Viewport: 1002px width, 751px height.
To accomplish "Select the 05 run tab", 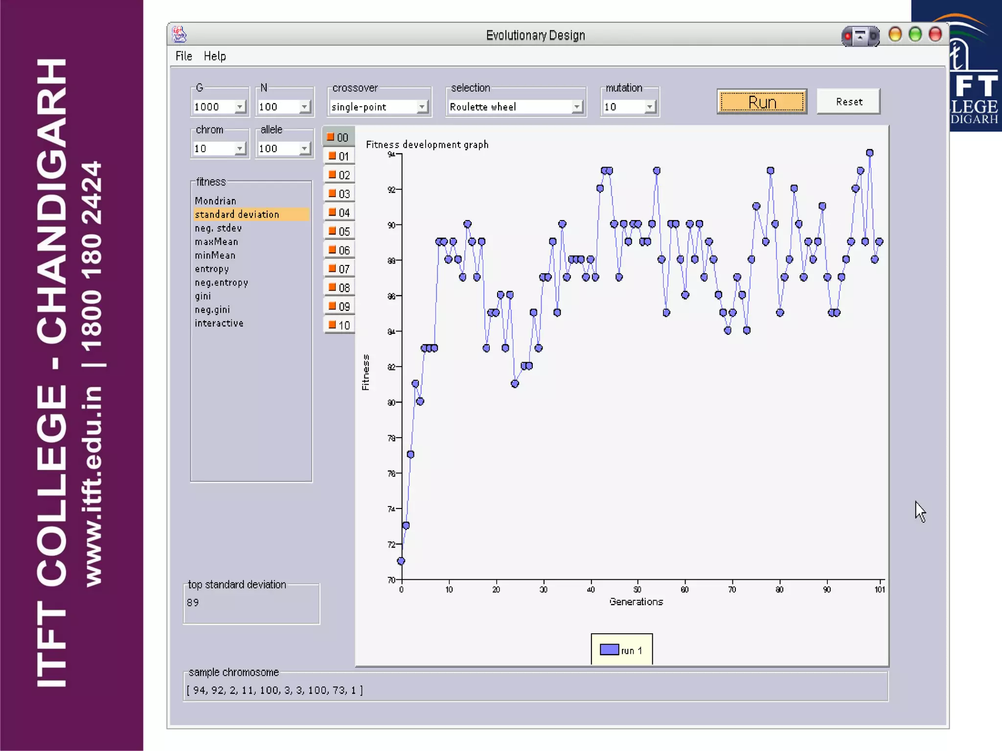I will pyautogui.click(x=339, y=231).
